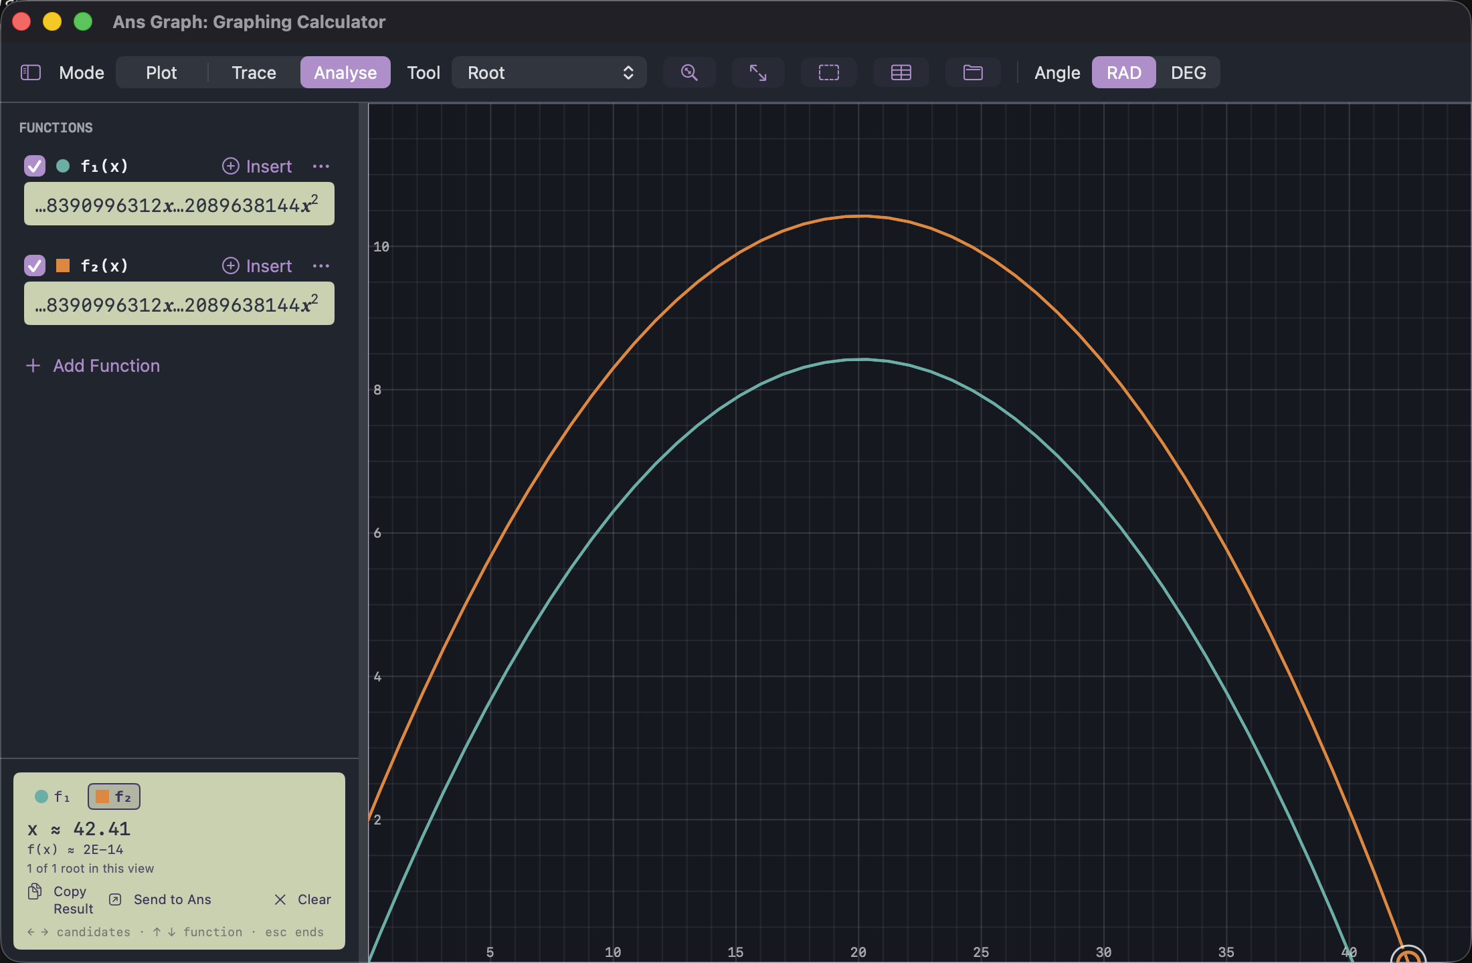Click the f₂(x) Insert plus-circle icon
Viewport: 1472px width, 963px height.
(231, 265)
